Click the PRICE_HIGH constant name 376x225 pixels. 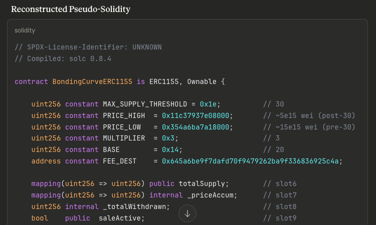pos(124,115)
